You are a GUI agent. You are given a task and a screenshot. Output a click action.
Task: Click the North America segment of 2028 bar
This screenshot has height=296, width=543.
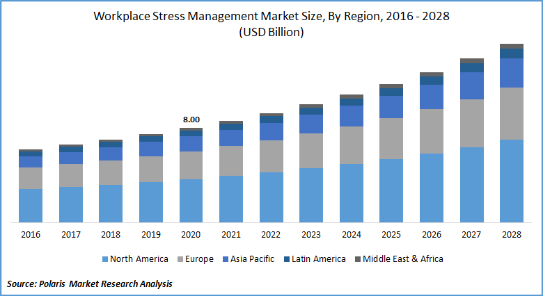512,181
